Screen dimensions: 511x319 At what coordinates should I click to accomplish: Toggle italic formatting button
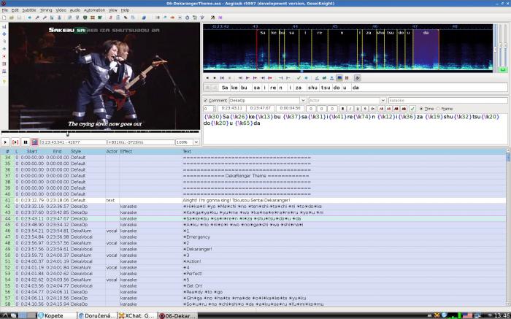[350, 109]
